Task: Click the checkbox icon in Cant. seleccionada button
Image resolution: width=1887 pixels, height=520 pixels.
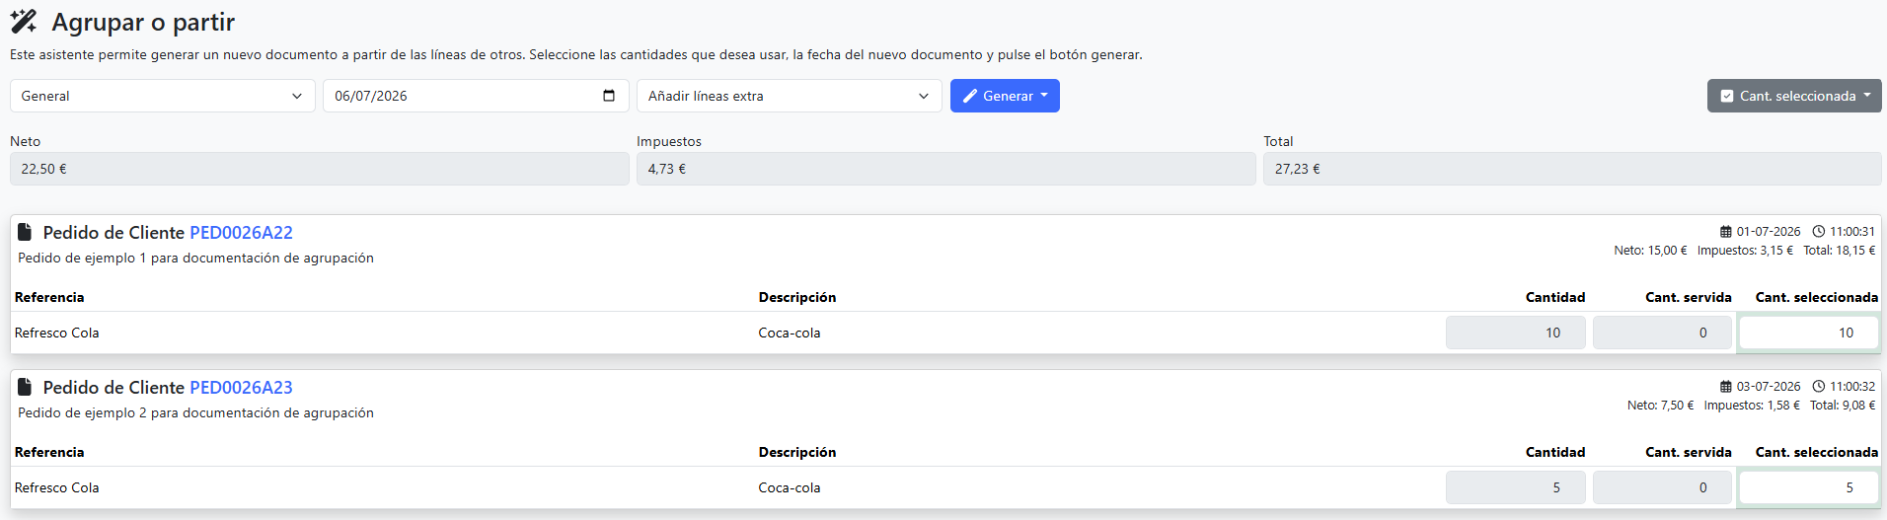Action: (x=1727, y=96)
